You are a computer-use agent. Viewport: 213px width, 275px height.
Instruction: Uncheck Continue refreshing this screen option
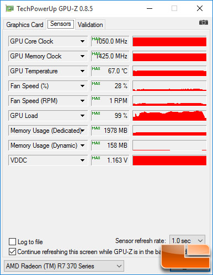[12, 251]
